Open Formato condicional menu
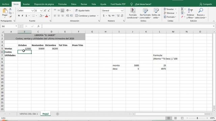 (x=133, y=13)
